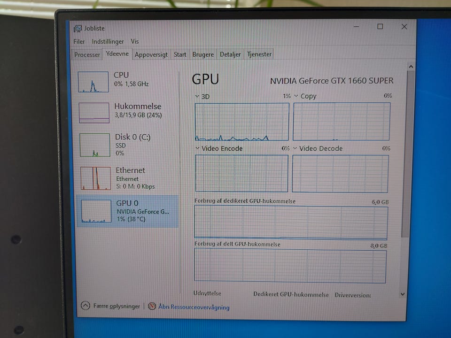Open the Åbn Ressourceovervågning link

[194, 307]
